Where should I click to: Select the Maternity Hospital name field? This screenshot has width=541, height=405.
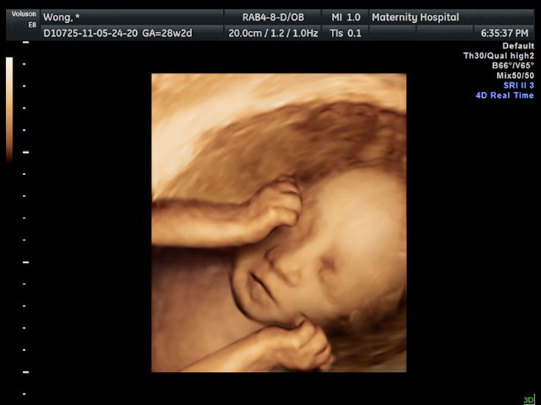[x=415, y=17]
